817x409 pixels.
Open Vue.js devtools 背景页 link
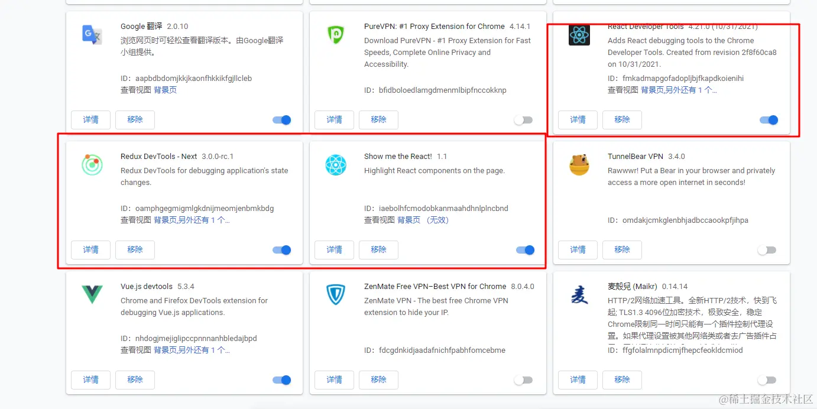coord(165,350)
